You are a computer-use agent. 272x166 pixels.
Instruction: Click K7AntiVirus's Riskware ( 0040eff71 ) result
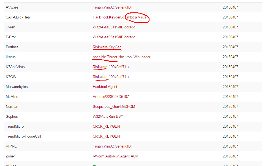pos(111,67)
